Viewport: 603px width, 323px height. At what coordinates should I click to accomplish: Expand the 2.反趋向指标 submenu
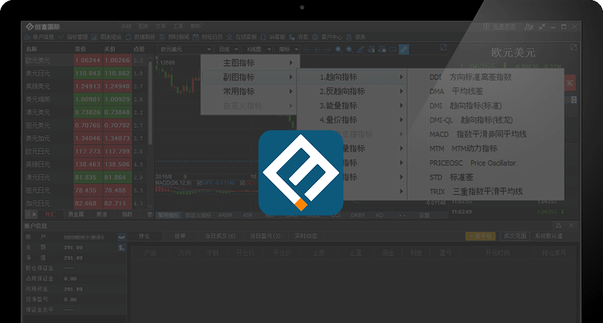pos(352,92)
